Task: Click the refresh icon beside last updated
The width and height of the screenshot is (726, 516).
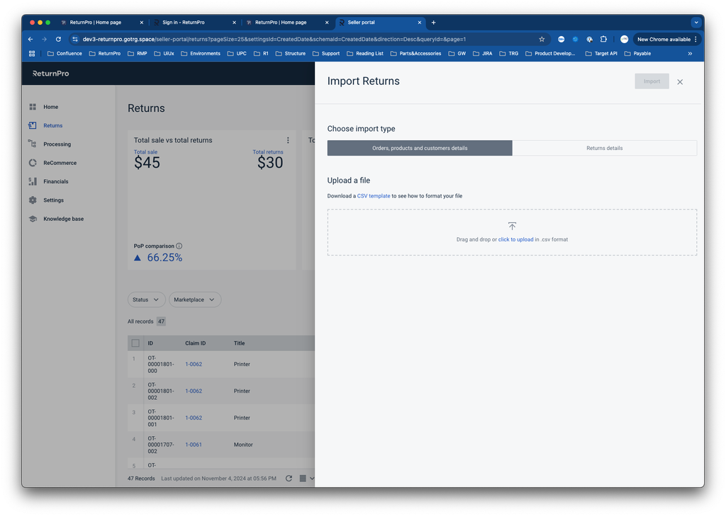Action: (289, 478)
